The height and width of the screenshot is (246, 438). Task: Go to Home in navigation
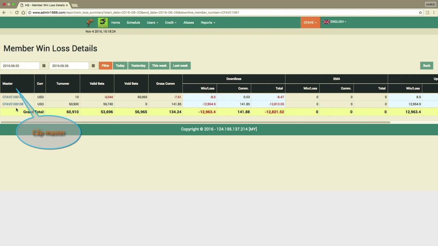[116, 23]
